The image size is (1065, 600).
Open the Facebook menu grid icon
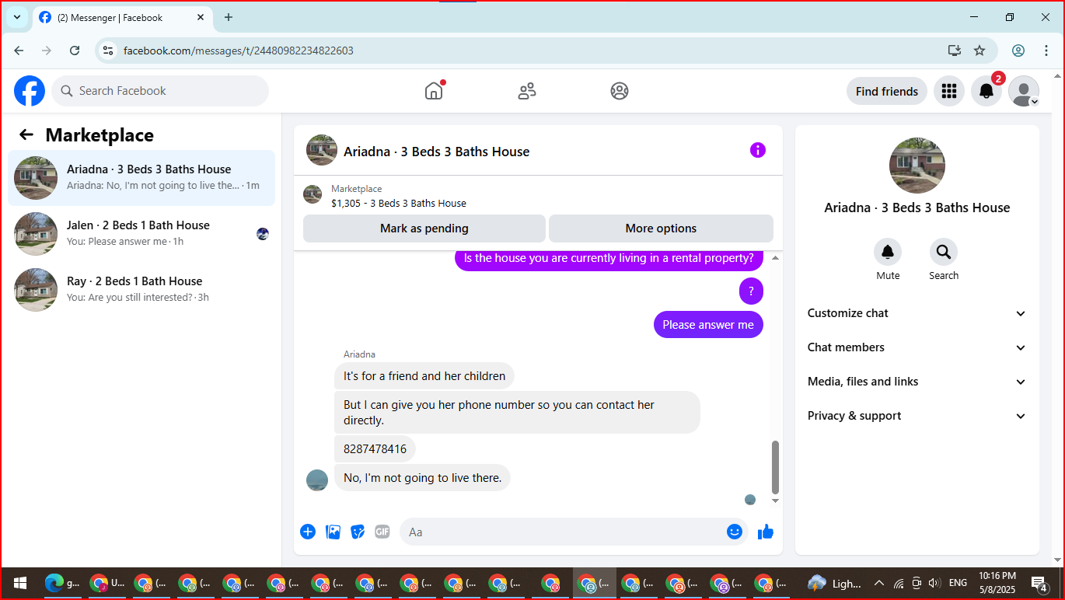(948, 91)
